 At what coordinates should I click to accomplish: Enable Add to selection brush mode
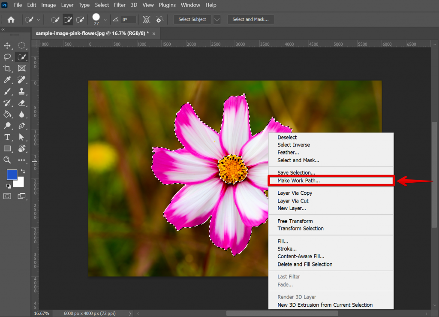coord(67,19)
